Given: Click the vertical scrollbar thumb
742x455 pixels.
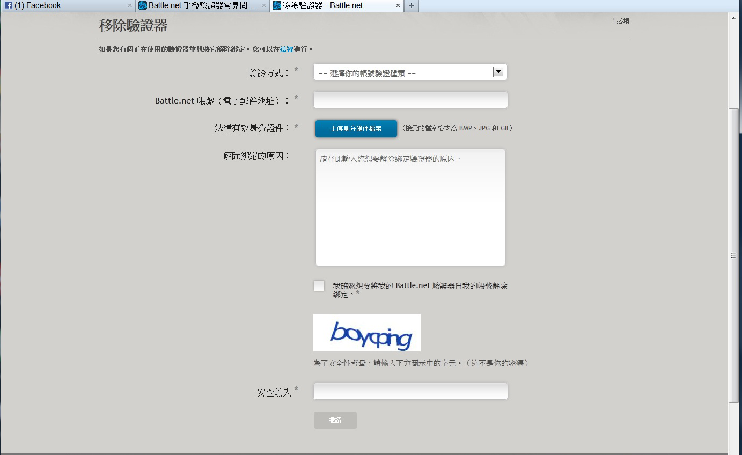Looking at the screenshot, I should (734, 255).
